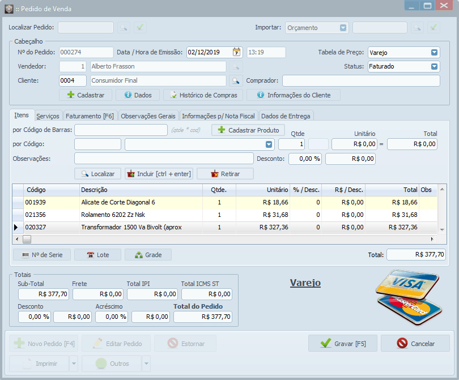Image resolution: width=459 pixels, height=380 pixels.
Task: Click the horizontal scrollbar left arrow
Action: click(17, 240)
